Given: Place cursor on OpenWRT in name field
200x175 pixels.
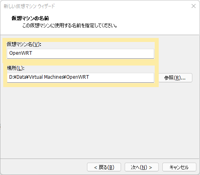Looking at the screenshot, I should 20,53.
